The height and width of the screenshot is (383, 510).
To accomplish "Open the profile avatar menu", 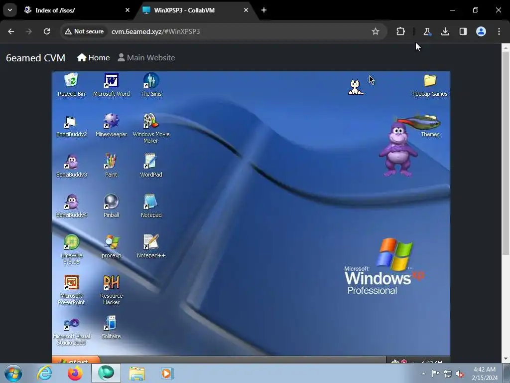I will [x=481, y=31].
